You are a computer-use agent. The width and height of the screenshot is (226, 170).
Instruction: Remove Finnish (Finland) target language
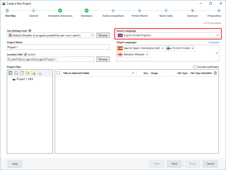[193, 48]
